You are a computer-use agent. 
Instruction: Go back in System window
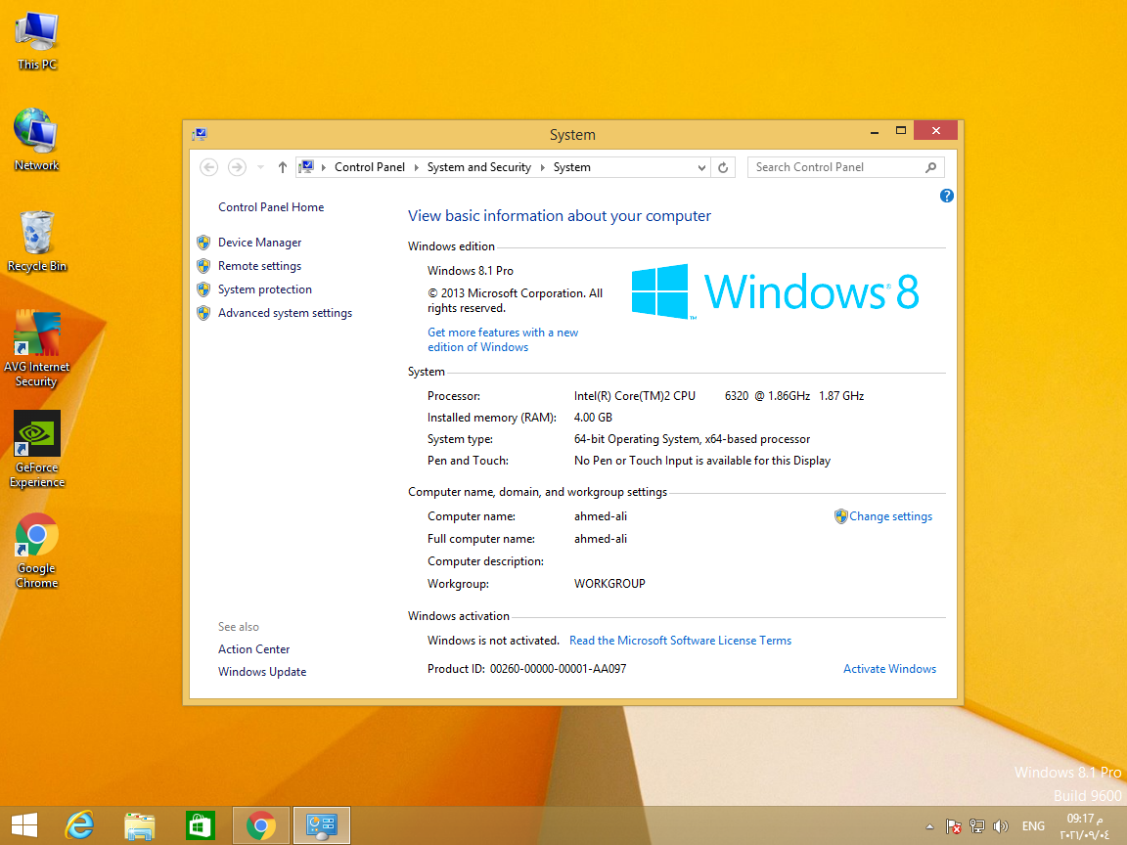[x=208, y=167]
